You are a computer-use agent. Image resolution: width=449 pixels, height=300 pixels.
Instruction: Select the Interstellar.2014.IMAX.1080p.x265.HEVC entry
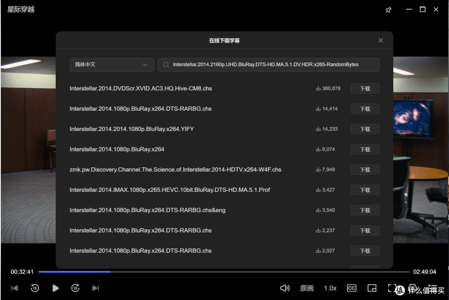tap(170, 190)
